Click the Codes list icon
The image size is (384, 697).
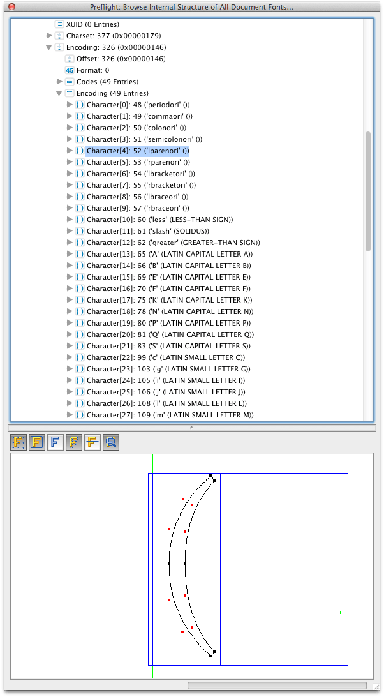(70, 82)
